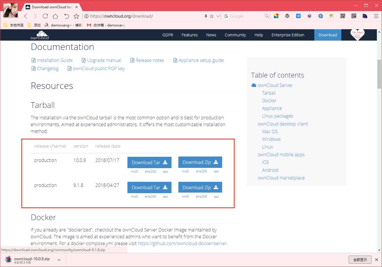Click the search magnifier icon

point(267,16)
